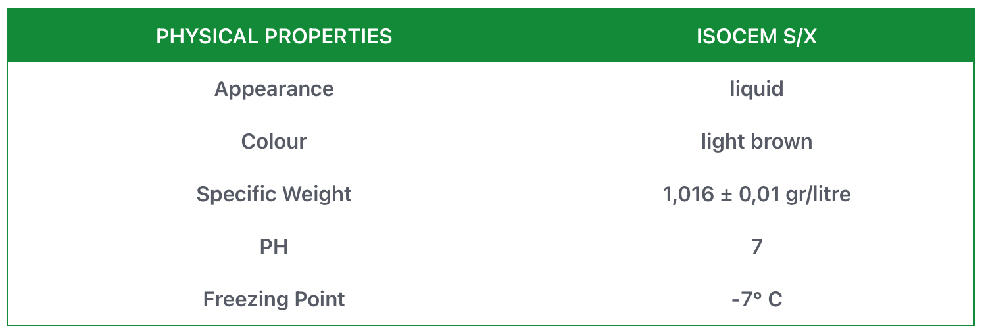Screen dimensions: 984x334
Task: Click the PH value 7
Action: click(x=756, y=247)
